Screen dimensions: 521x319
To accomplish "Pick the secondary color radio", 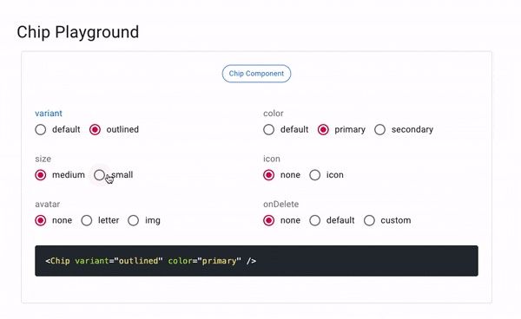I will point(379,130).
